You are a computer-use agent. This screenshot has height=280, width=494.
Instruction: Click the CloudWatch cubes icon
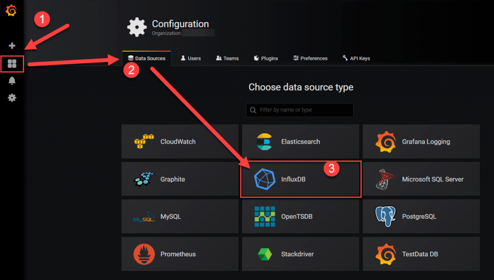[x=144, y=142]
